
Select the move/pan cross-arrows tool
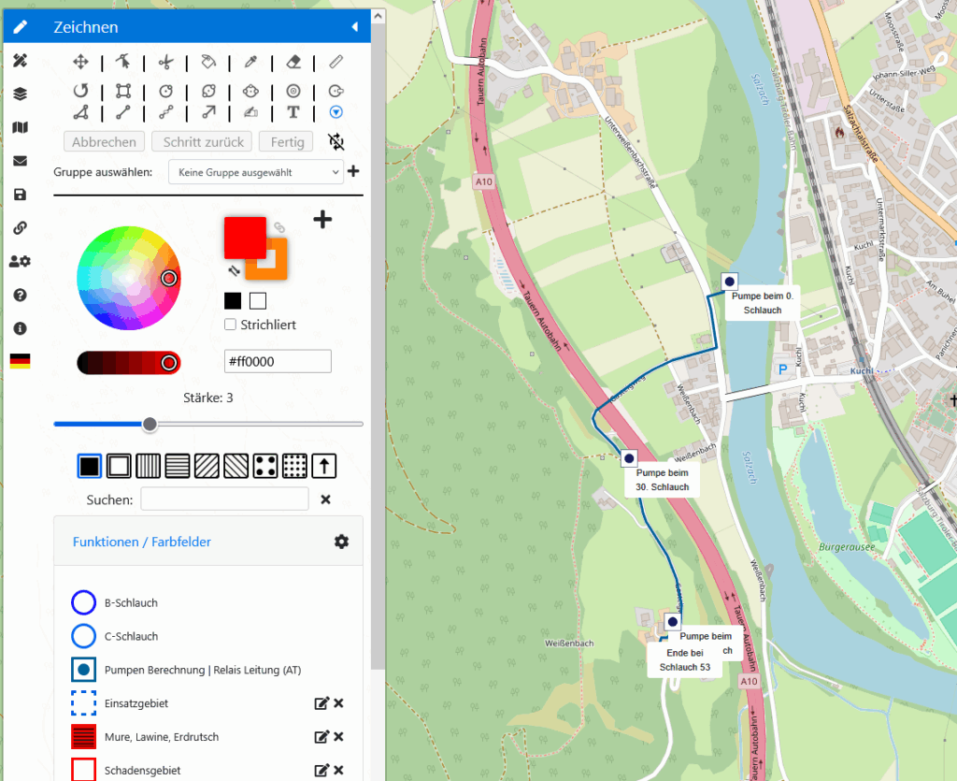(80, 62)
